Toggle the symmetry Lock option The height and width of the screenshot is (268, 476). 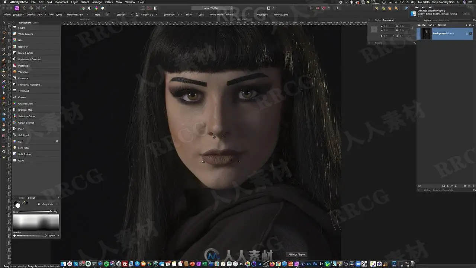201,15
